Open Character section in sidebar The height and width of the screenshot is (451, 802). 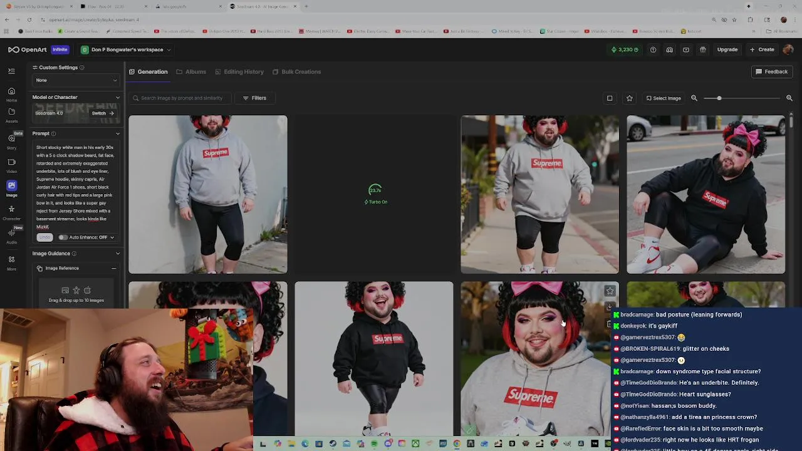coord(11,212)
